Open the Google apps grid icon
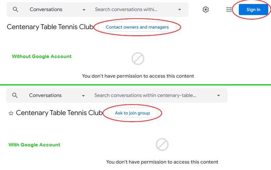This screenshot has width=271, height=170. click(229, 10)
